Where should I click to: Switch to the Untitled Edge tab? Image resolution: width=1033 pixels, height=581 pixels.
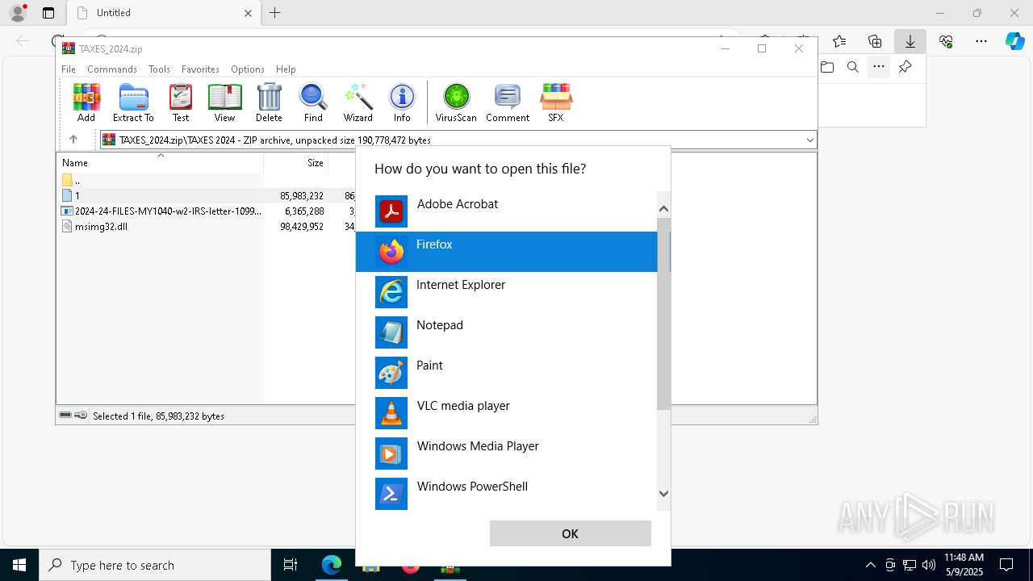[x=163, y=13]
